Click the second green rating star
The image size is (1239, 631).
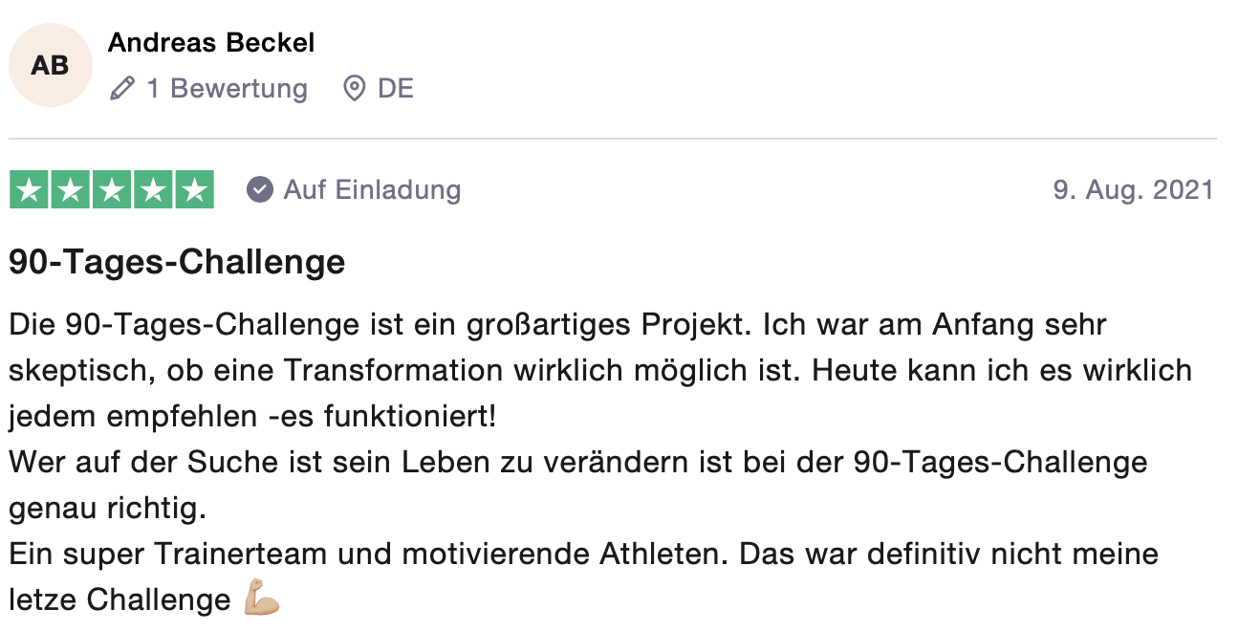(x=71, y=189)
